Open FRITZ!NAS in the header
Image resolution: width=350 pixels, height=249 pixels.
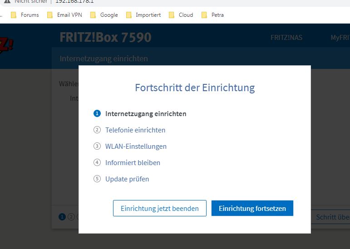coord(286,38)
